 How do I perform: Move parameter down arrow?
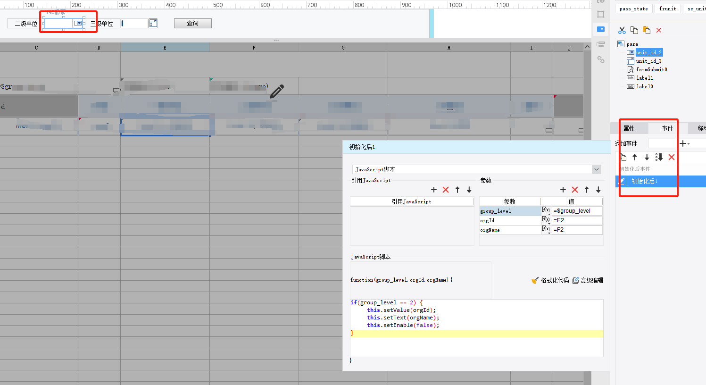click(598, 190)
